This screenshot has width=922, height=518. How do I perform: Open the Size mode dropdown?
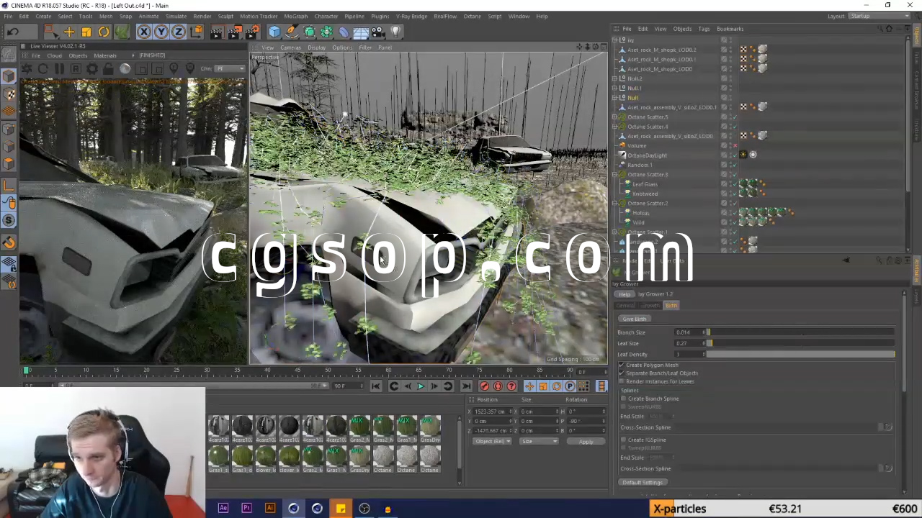(538, 441)
